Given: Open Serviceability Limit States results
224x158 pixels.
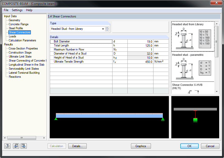Looking at the screenshot, I should click(x=24, y=69).
